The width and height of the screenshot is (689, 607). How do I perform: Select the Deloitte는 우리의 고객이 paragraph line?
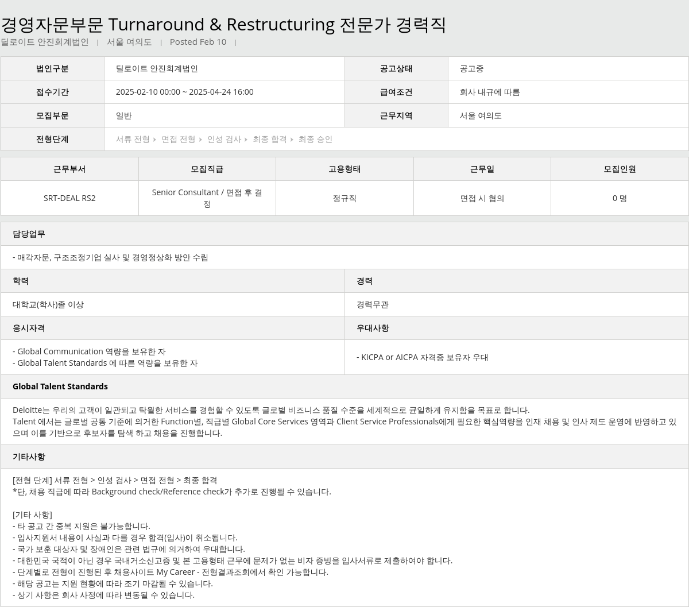(271, 410)
